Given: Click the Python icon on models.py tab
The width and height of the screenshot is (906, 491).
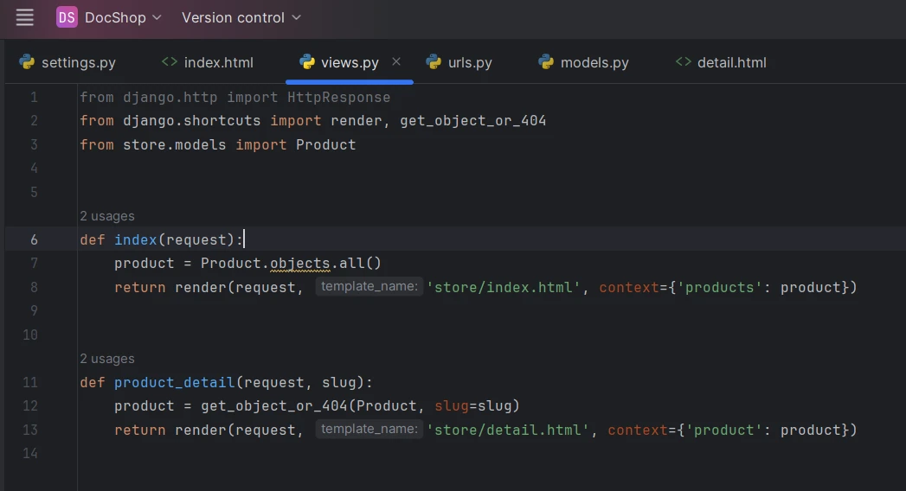Looking at the screenshot, I should pyautogui.click(x=546, y=62).
